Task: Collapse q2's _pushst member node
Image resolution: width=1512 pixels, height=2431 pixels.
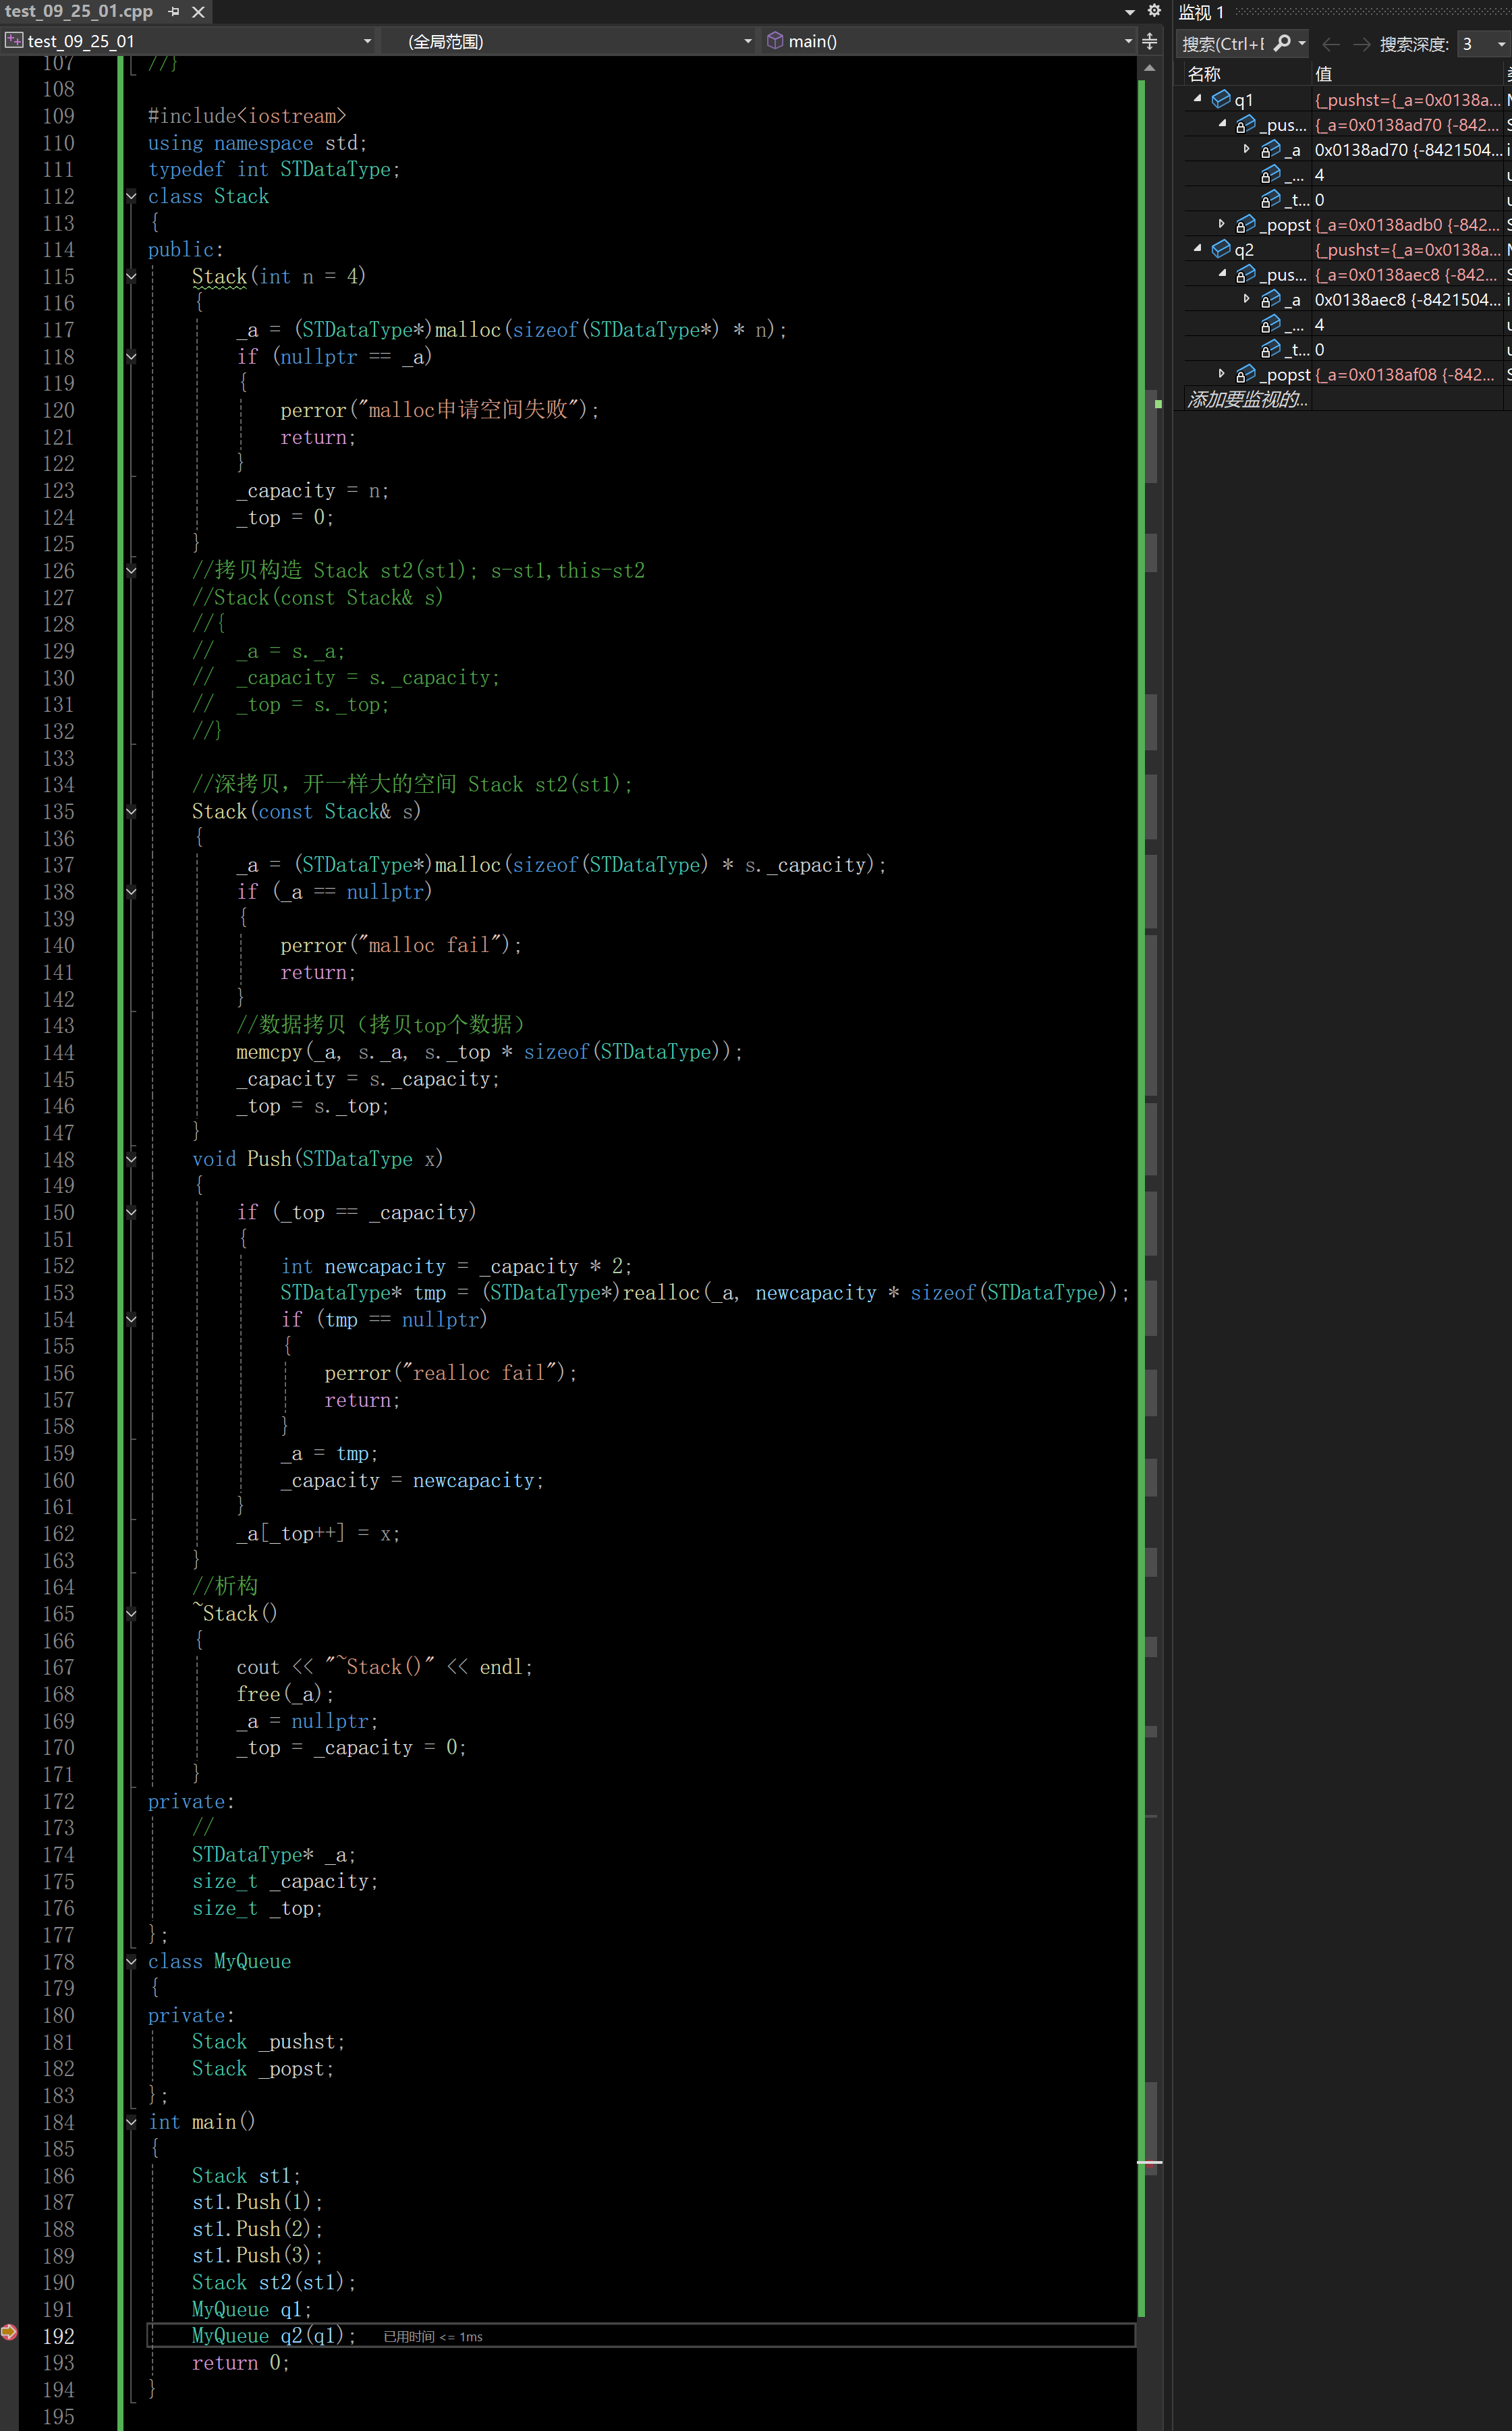Action: (x=1222, y=274)
